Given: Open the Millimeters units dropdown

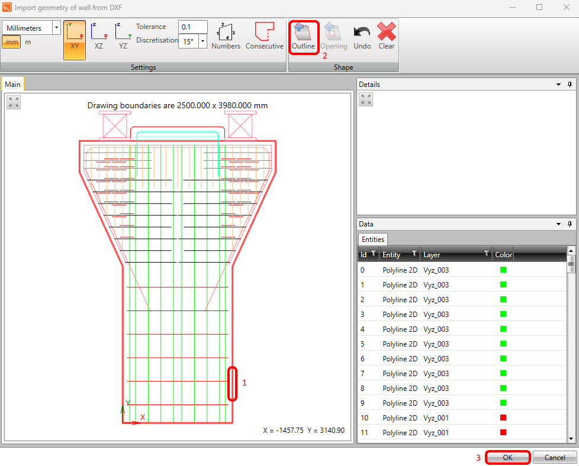Looking at the screenshot, I should pos(56,28).
